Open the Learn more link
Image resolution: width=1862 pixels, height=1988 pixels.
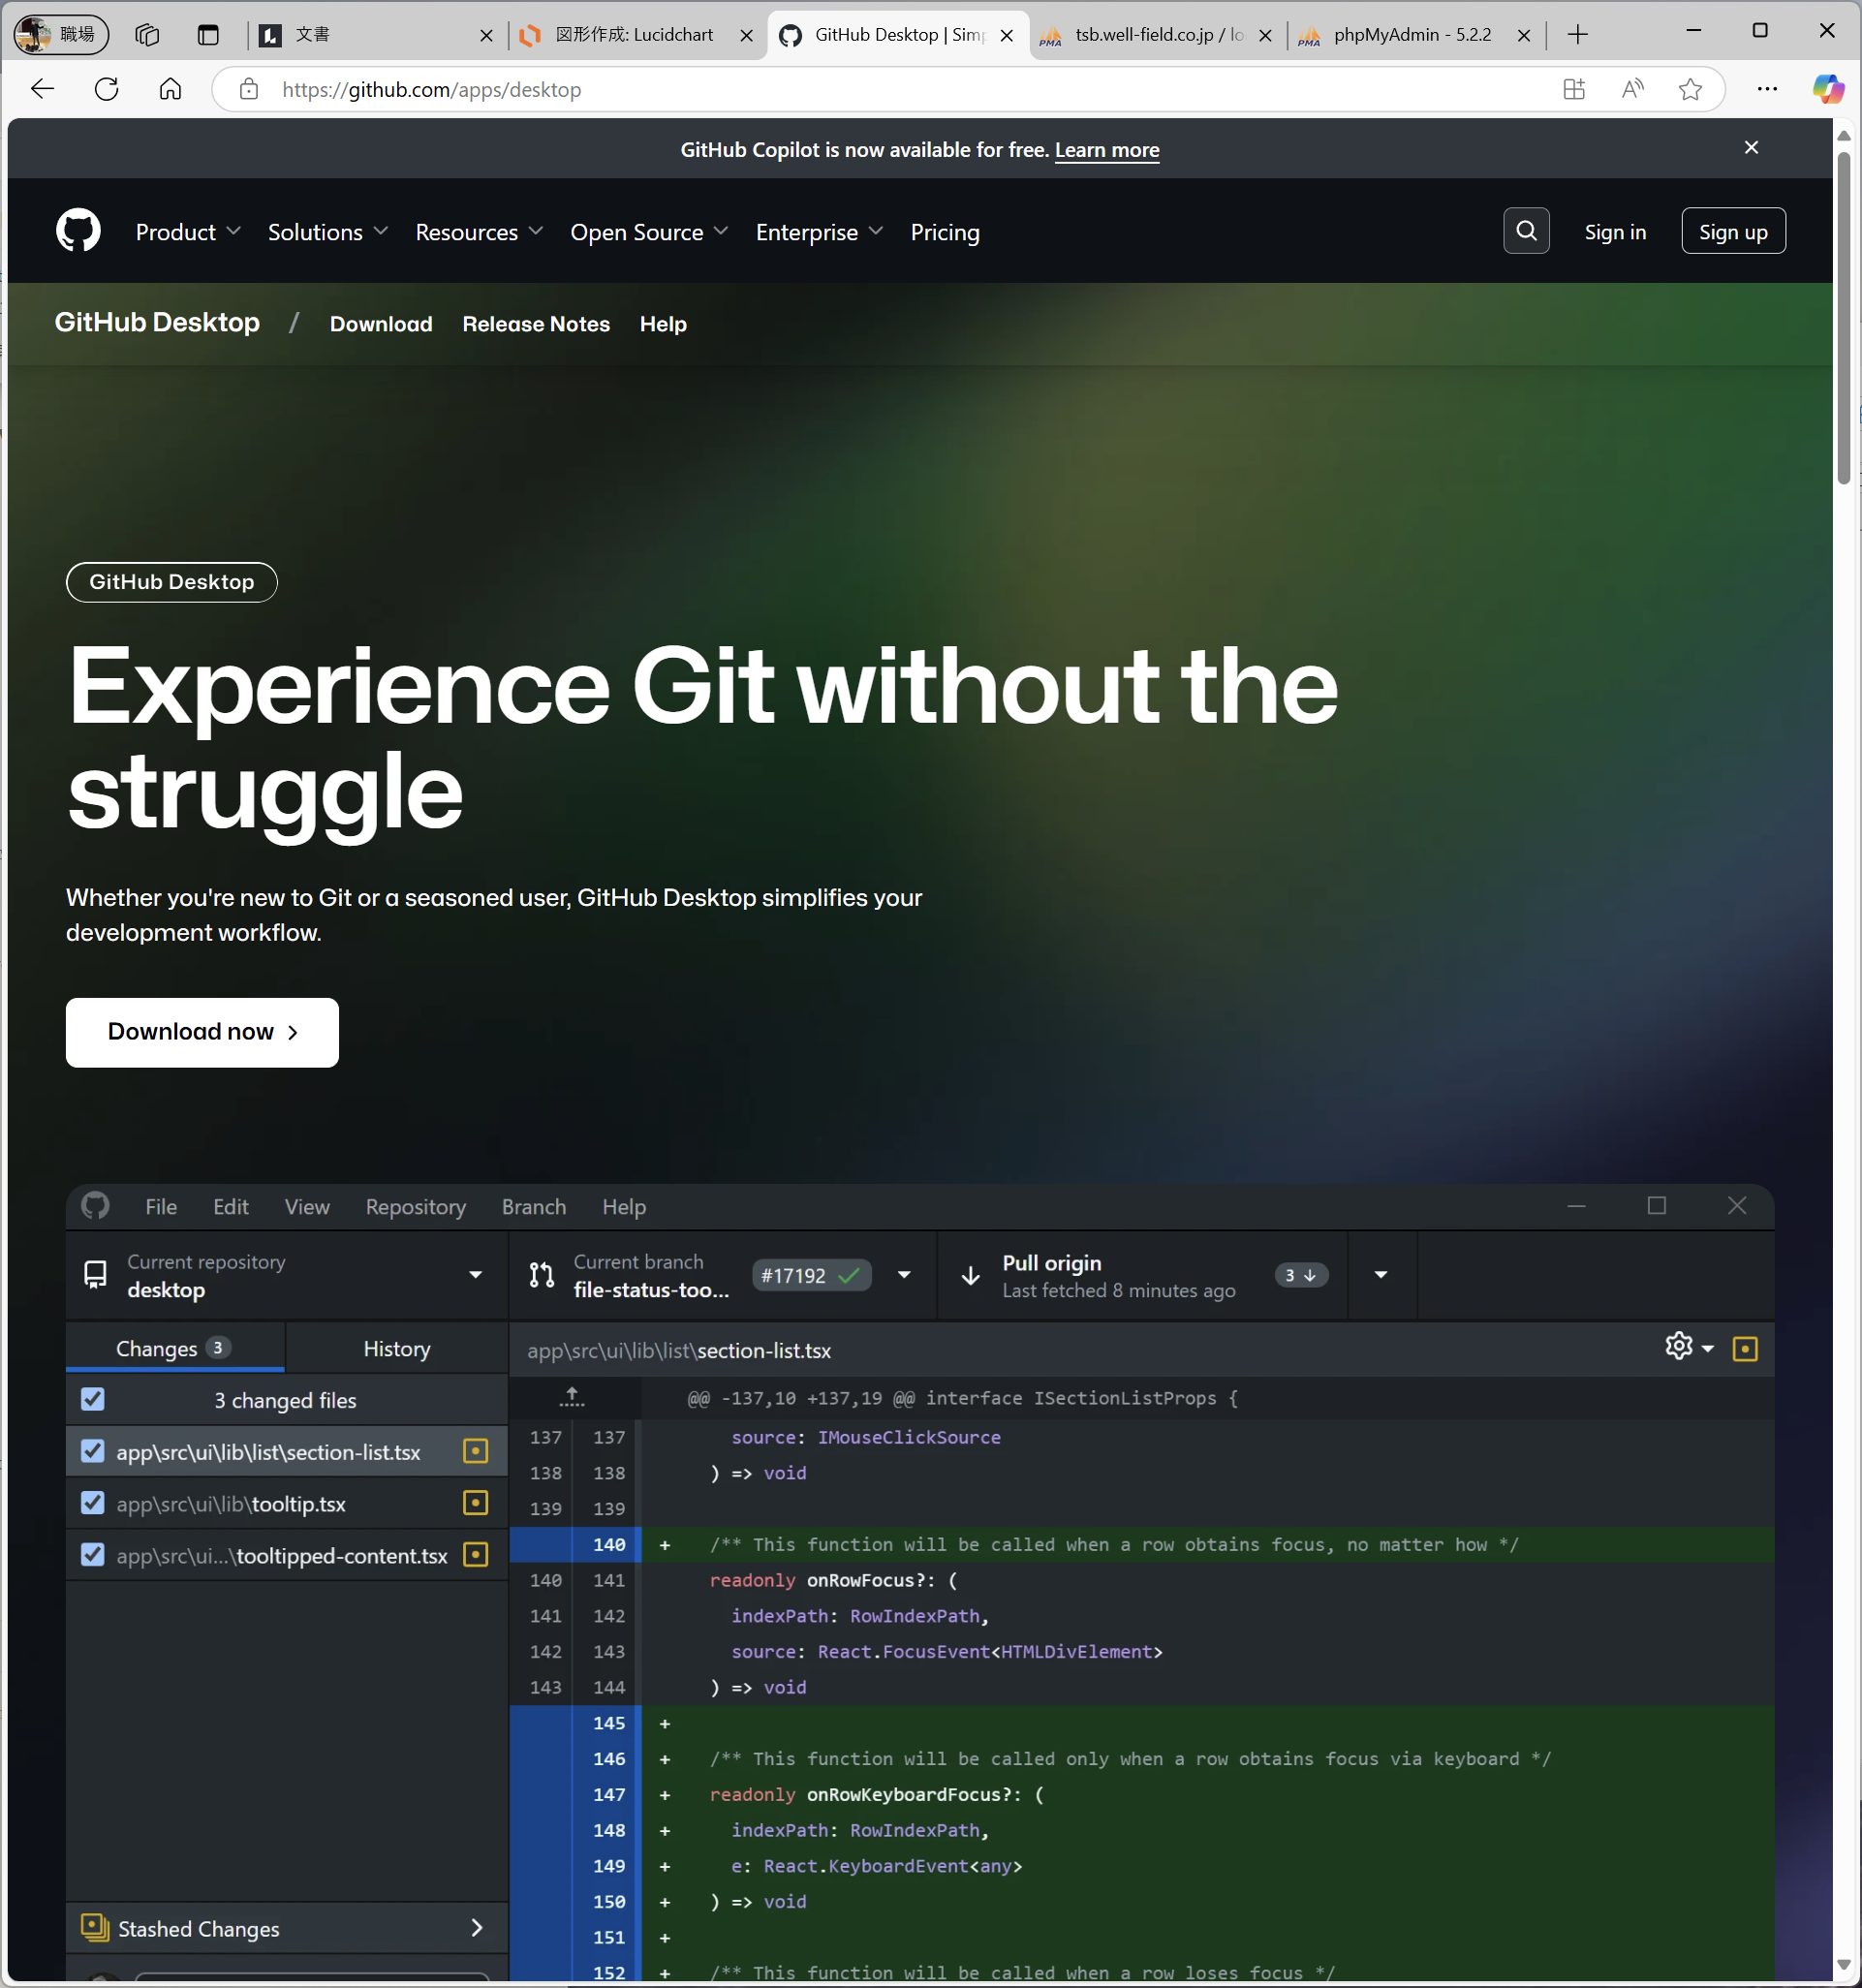(1107, 150)
